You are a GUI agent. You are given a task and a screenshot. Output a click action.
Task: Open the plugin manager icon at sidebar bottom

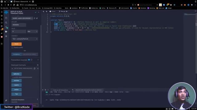6,100
